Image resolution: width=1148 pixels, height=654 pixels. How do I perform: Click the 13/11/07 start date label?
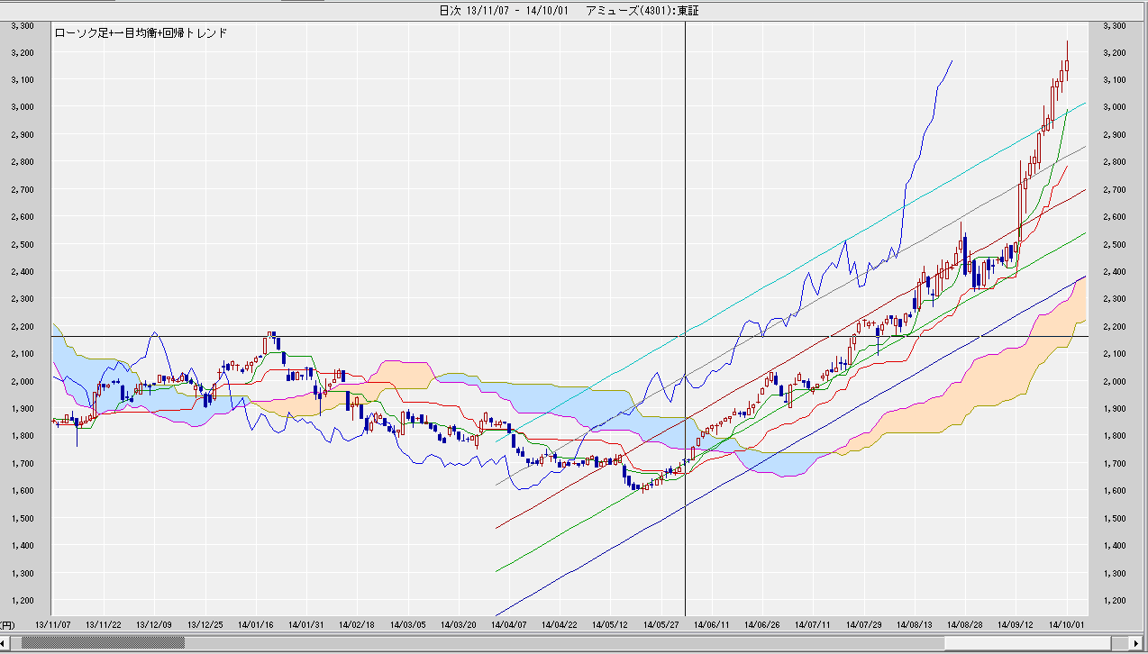(x=53, y=623)
